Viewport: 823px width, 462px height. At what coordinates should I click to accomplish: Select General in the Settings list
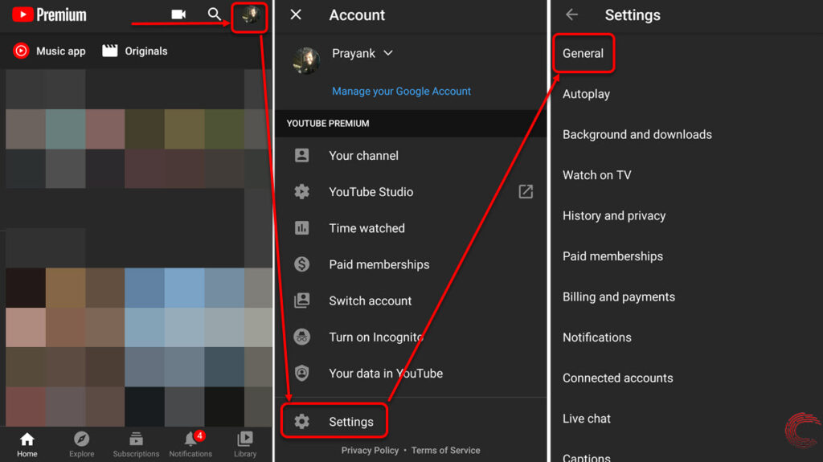click(583, 53)
